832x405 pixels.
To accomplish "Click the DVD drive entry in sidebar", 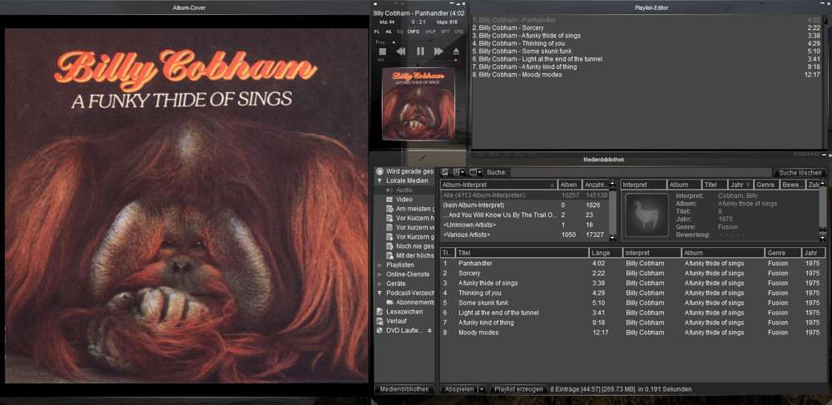I will [403, 330].
